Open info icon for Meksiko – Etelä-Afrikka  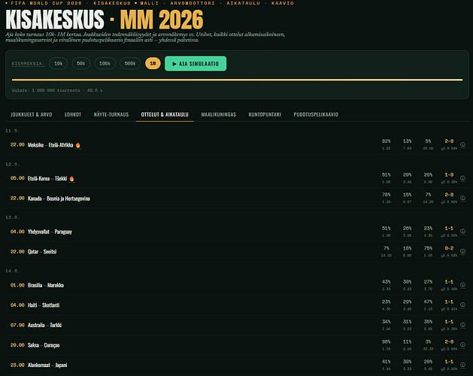462,145
